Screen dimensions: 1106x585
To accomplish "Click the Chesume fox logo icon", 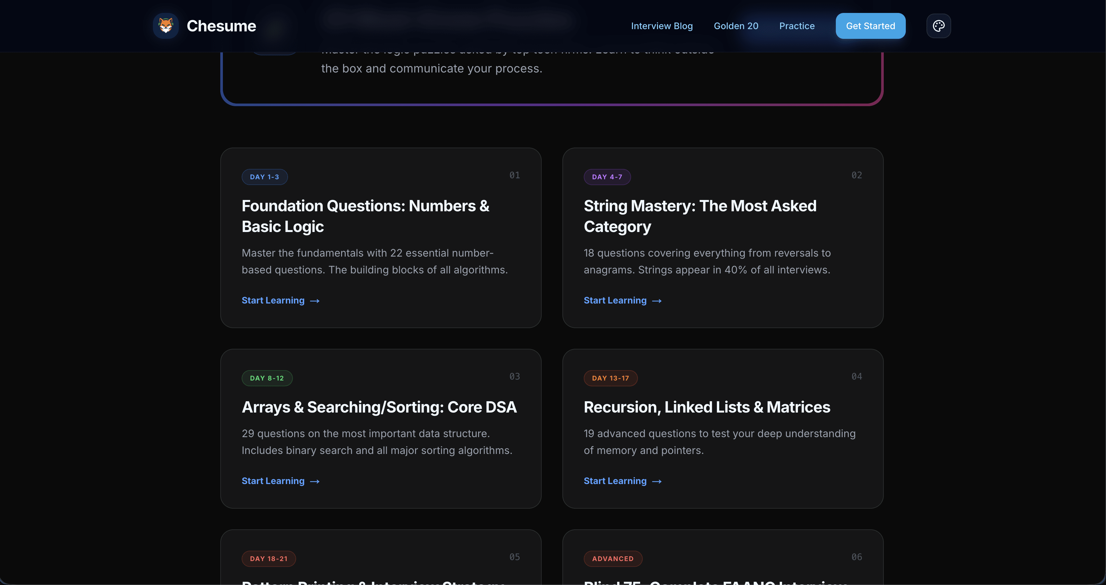I will (x=166, y=26).
